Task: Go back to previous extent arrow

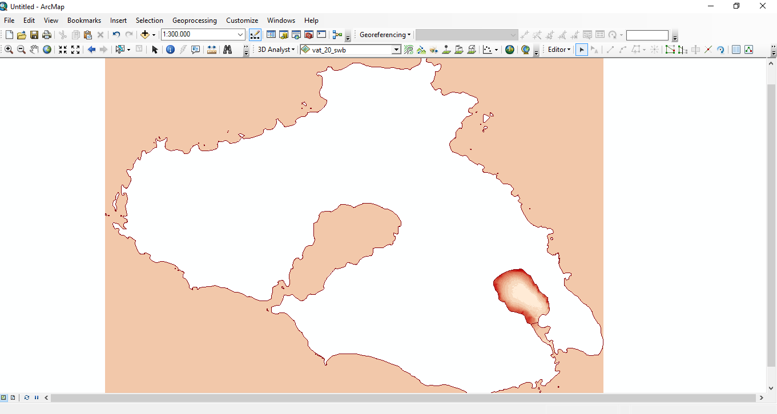Action: point(91,50)
